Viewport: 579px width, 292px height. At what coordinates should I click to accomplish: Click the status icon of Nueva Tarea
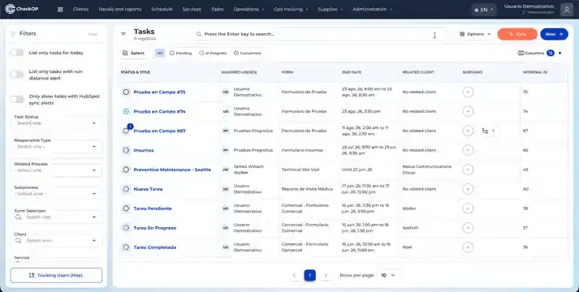coord(126,189)
